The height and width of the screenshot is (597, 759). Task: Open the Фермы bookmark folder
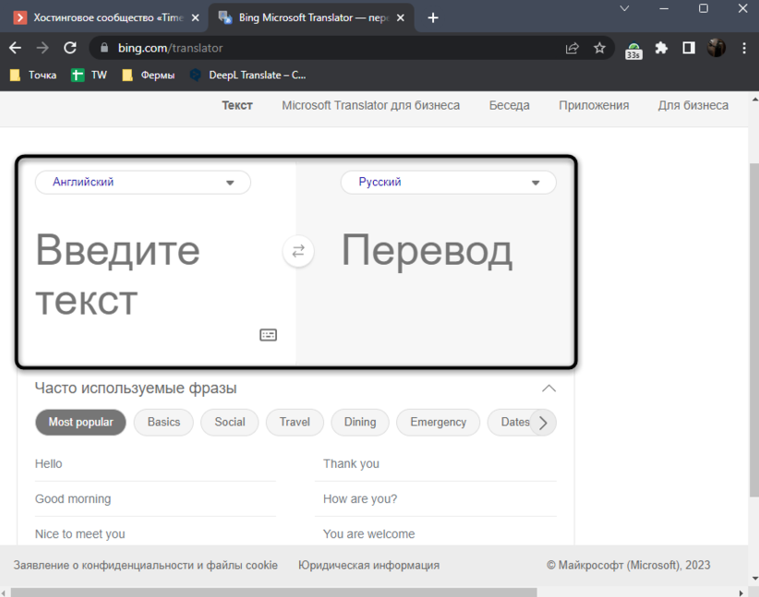[148, 75]
